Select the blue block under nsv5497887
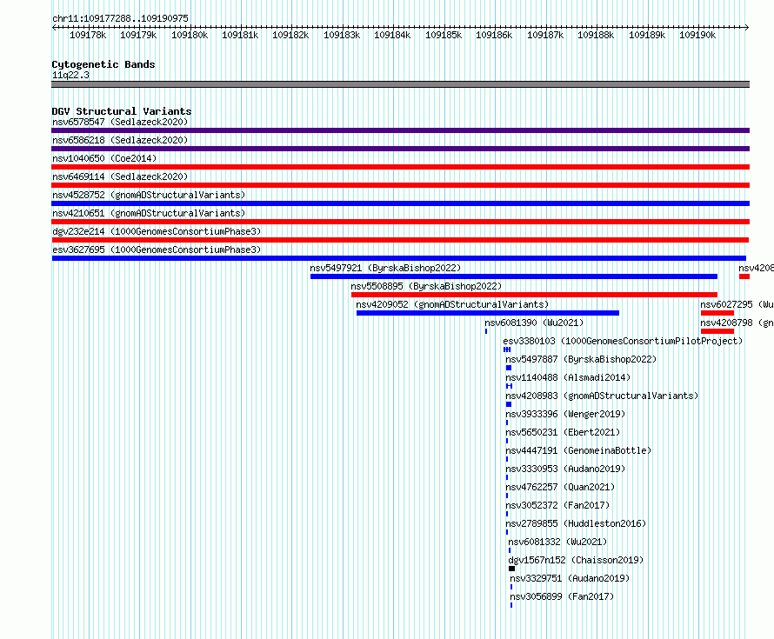The height and width of the screenshot is (639, 774). pyautogui.click(x=509, y=368)
